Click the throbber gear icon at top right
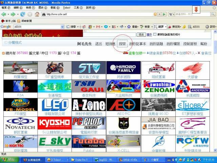This screenshot has height=163, width=217. tap(214, 8)
